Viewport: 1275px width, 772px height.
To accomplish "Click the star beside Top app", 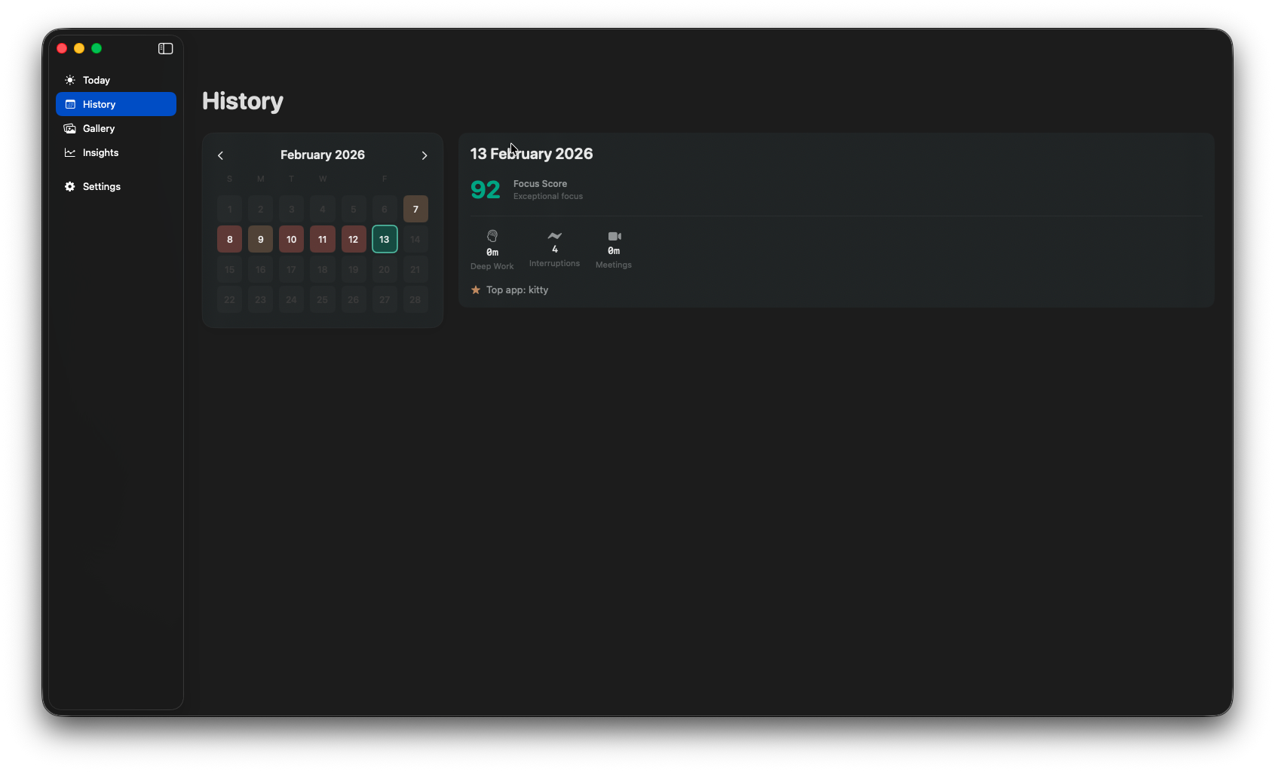I will [x=476, y=289].
